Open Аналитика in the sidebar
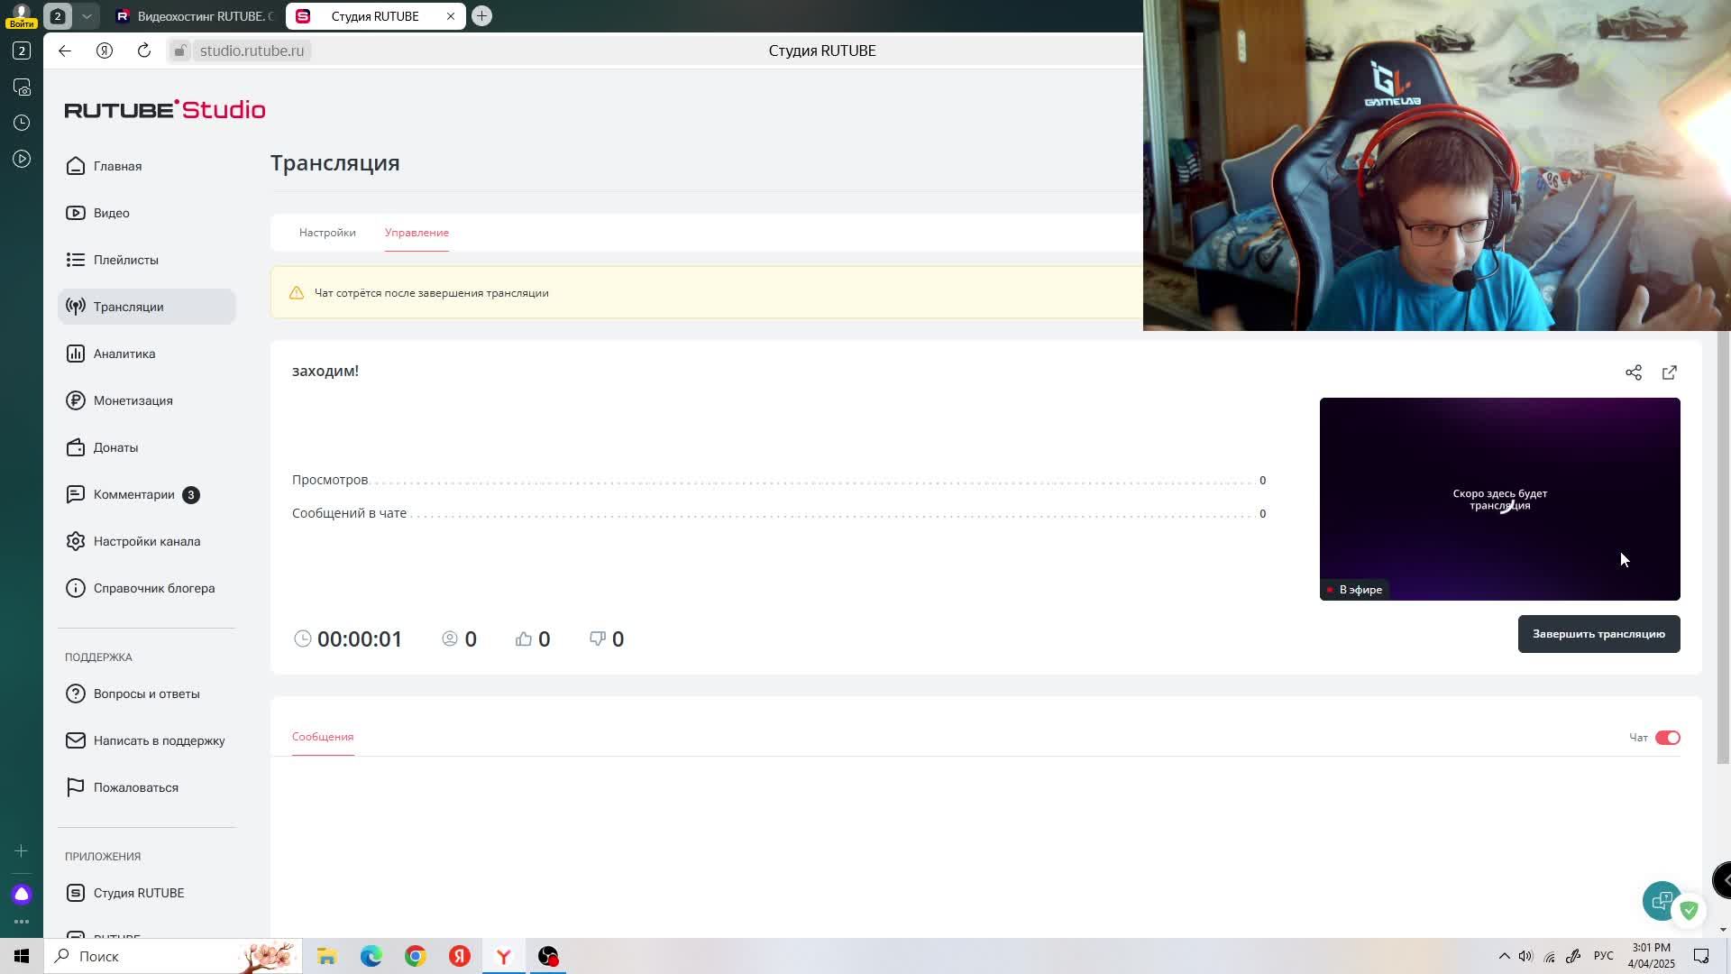The height and width of the screenshot is (974, 1731). click(124, 354)
